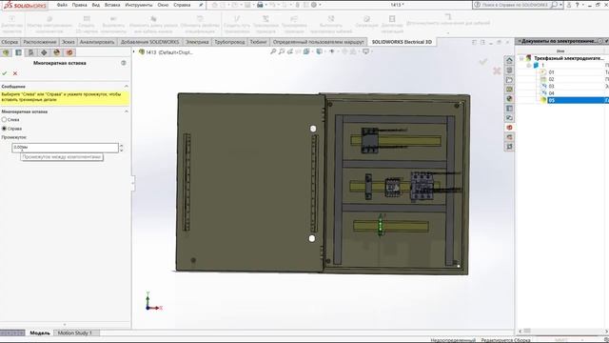Open the Motion Study 1 tab

pos(75,333)
